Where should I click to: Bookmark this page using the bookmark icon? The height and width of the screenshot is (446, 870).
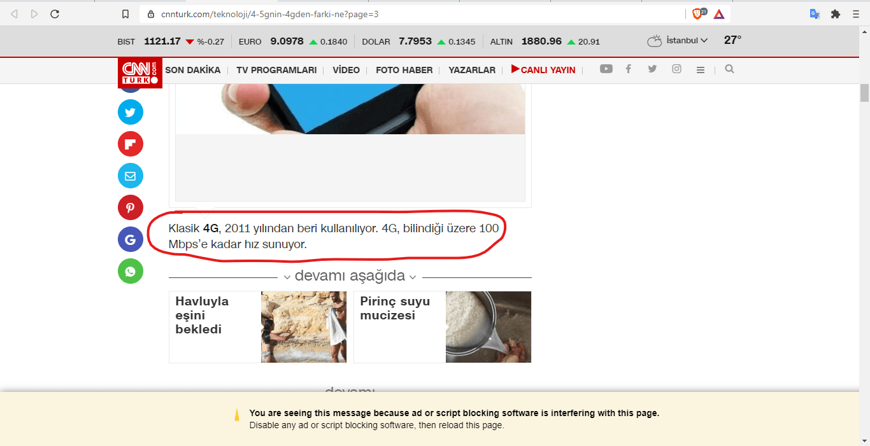125,14
